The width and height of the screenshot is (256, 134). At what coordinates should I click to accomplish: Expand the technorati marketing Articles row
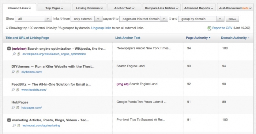click(x=9, y=120)
